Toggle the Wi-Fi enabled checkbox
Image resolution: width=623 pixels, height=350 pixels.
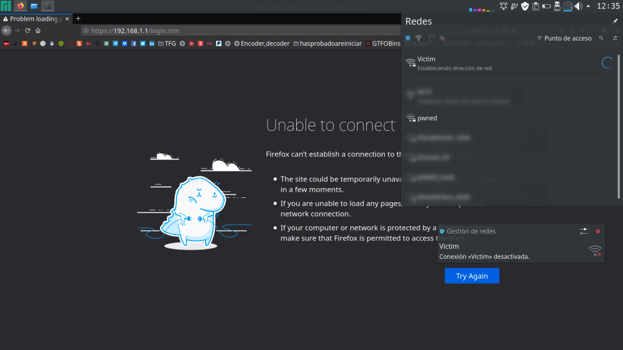(x=408, y=38)
